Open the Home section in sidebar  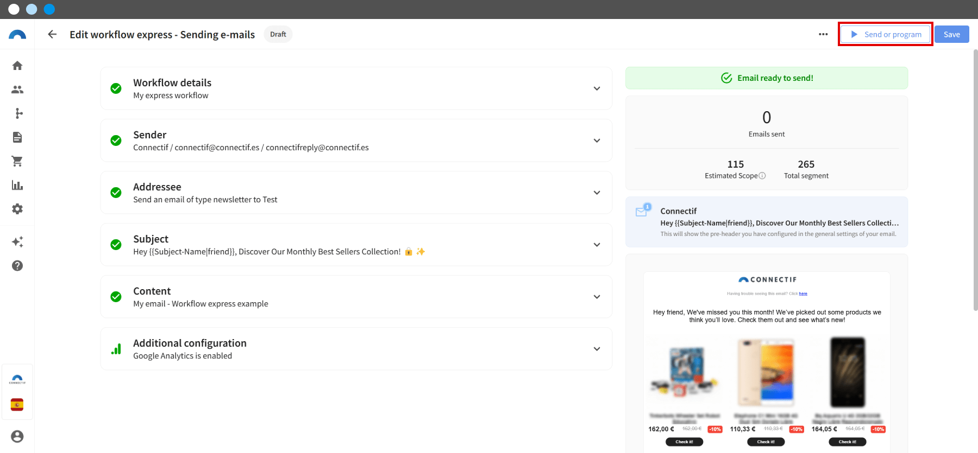[17, 66]
